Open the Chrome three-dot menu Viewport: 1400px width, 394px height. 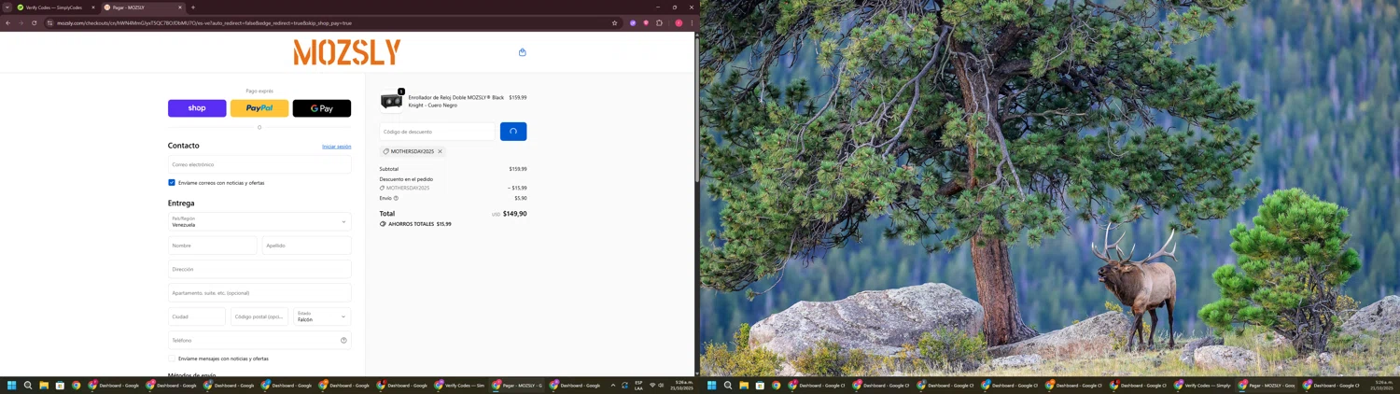(692, 22)
